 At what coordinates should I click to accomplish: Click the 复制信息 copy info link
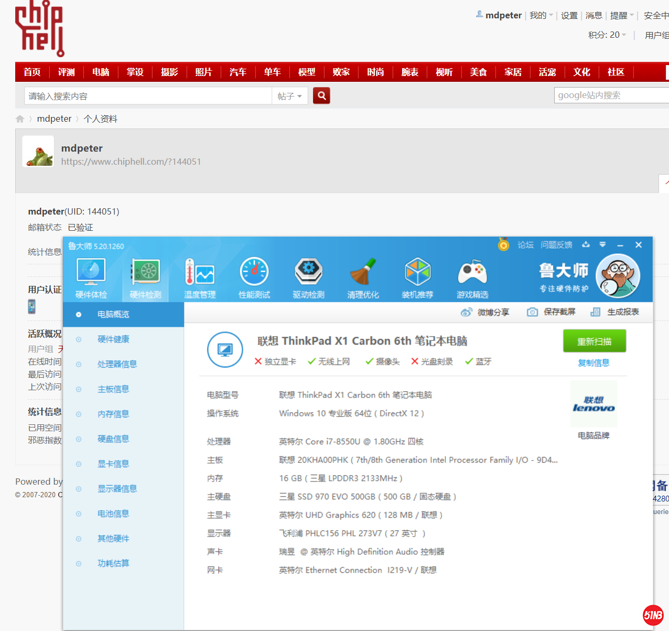coord(594,363)
